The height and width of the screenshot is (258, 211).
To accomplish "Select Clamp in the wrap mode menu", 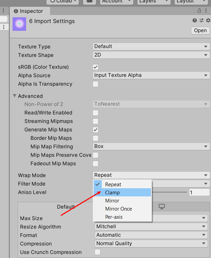I will [122, 192].
